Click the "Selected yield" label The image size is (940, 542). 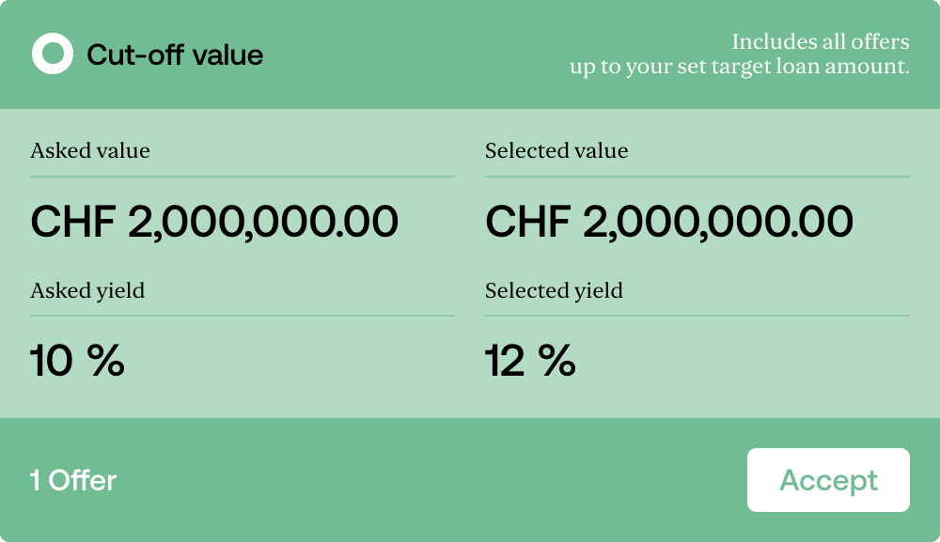[554, 290]
